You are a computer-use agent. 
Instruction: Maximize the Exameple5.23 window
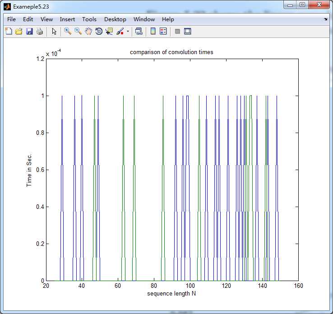302,5
